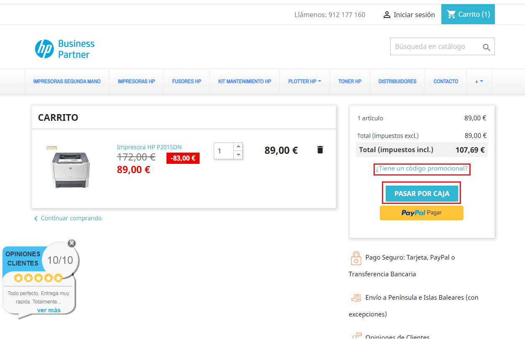Click the shopping cart icon
This screenshot has width=525, height=339.
tap(451, 14)
